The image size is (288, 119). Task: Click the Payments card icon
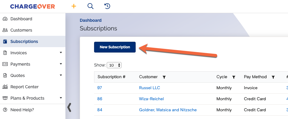click(5, 64)
